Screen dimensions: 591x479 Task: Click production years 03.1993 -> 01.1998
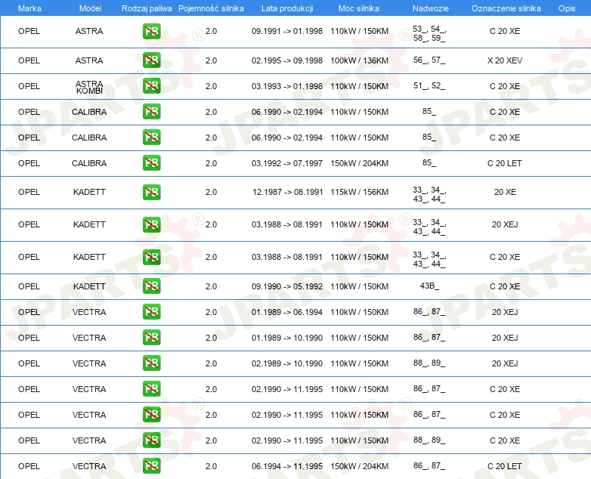click(x=287, y=86)
